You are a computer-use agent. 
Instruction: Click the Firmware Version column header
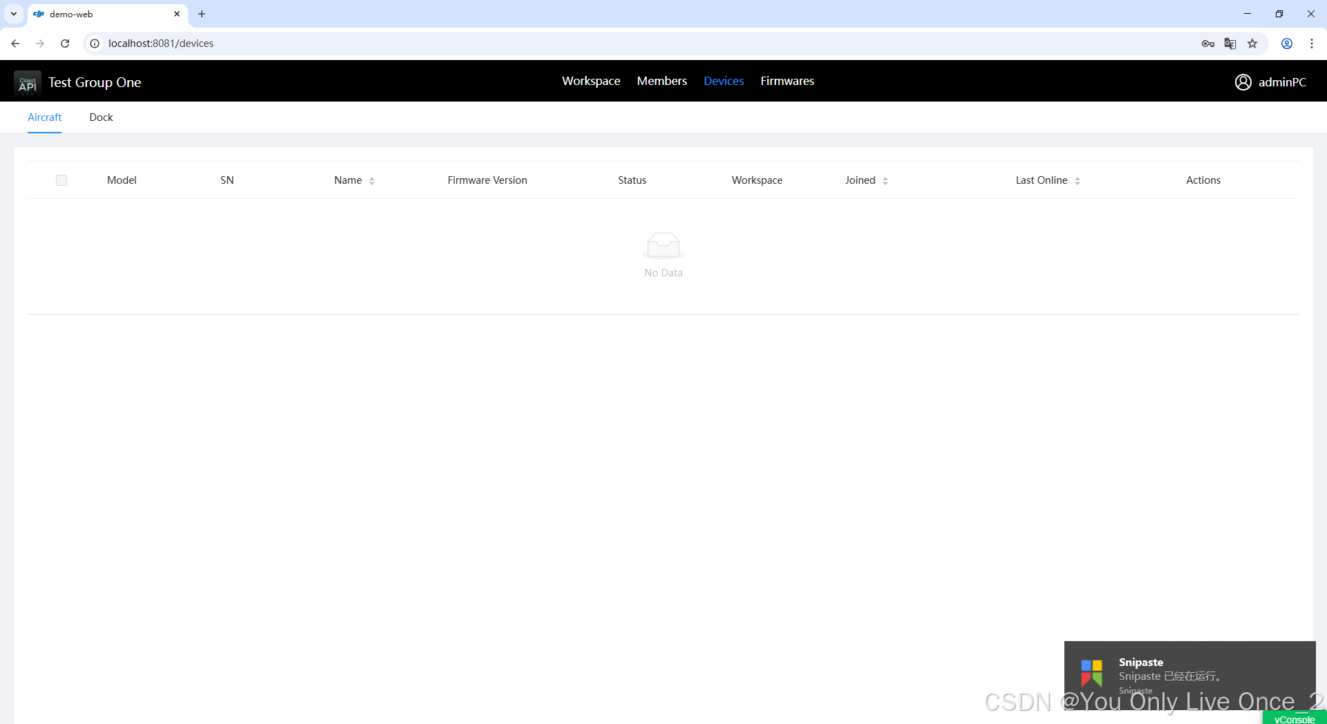click(x=487, y=180)
